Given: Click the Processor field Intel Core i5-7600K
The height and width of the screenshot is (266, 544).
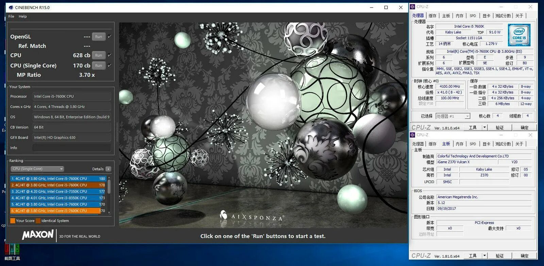Looking at the screenshot, I should pyautogui.click(x=71, y=96).
